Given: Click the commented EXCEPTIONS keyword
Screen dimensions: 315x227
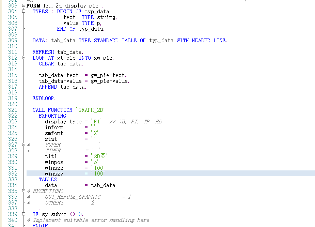Looking at the screenshot, I should [x=48, y=191].
